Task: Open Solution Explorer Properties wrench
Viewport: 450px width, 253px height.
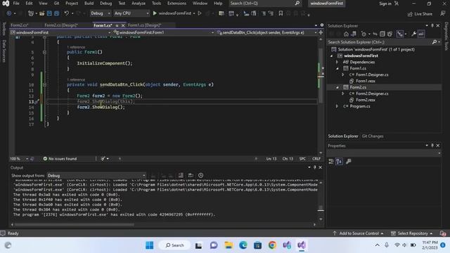Action: point(413,34)
